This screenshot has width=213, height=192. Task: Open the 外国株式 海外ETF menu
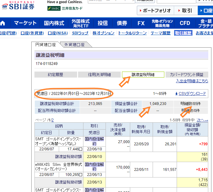[81, 23]
